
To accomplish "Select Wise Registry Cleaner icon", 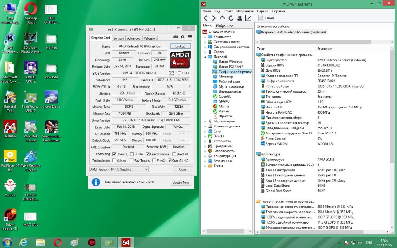I will [31, 160].
